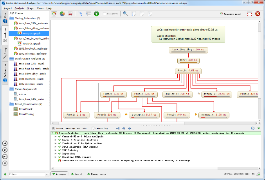265x180 pixels.
Task: Toggle the Latest log checkbox
Action: pos(93,128)
